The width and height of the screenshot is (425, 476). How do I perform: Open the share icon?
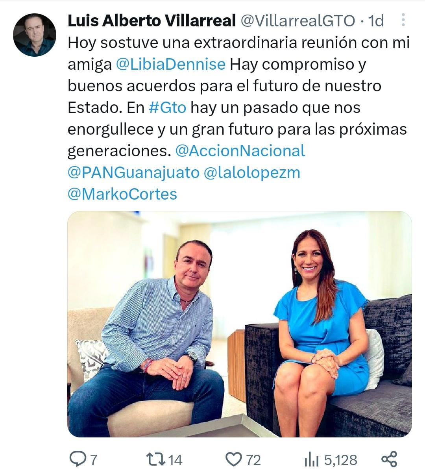coord(389,459)
